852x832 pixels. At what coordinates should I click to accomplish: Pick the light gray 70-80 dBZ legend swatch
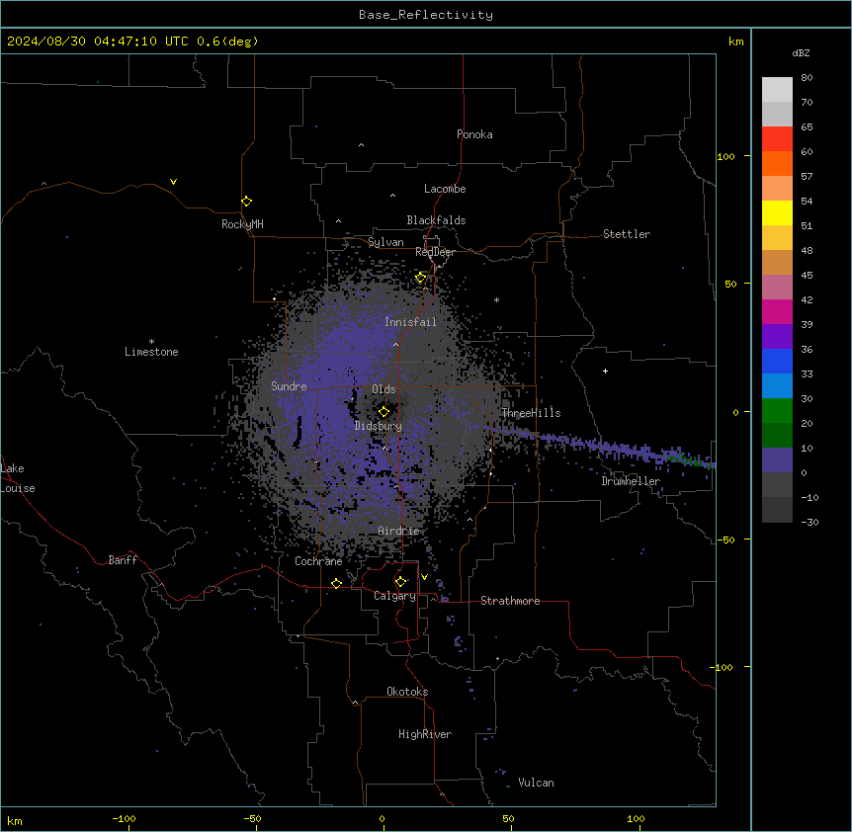coord(777,90)
